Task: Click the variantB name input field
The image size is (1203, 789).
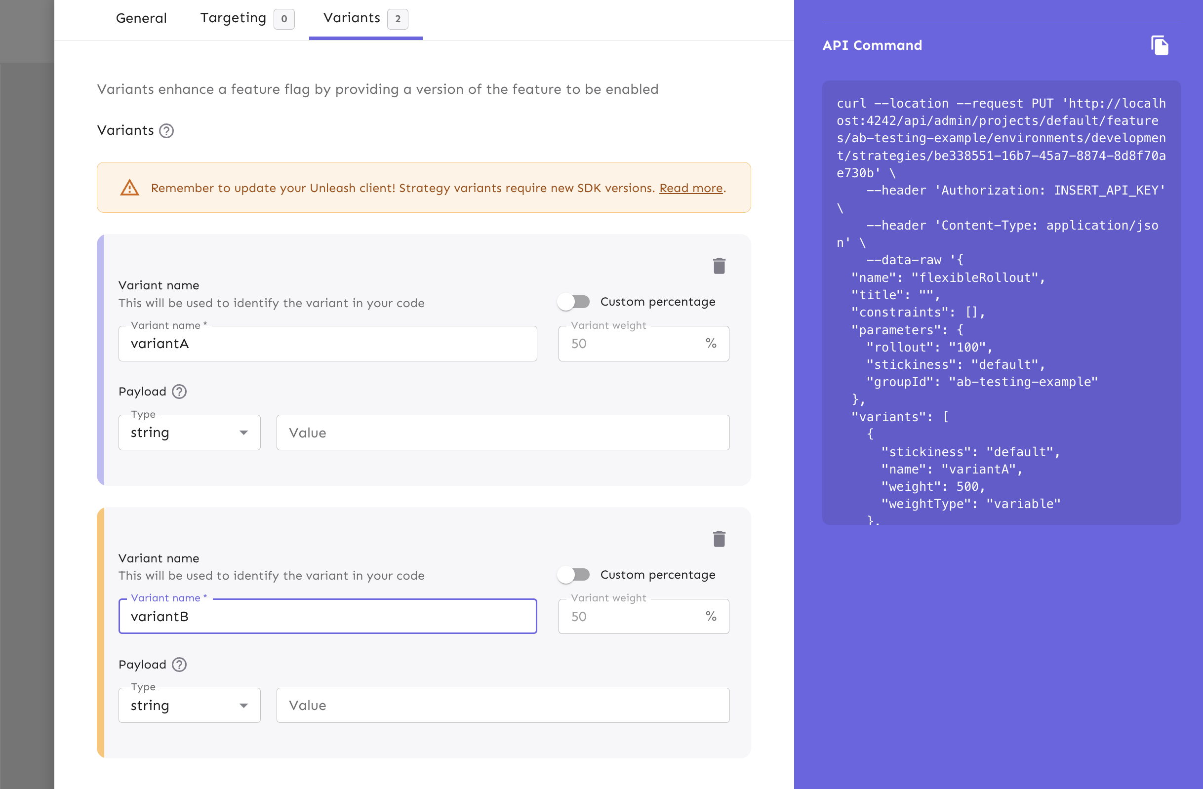Action: tap(327, 616)
